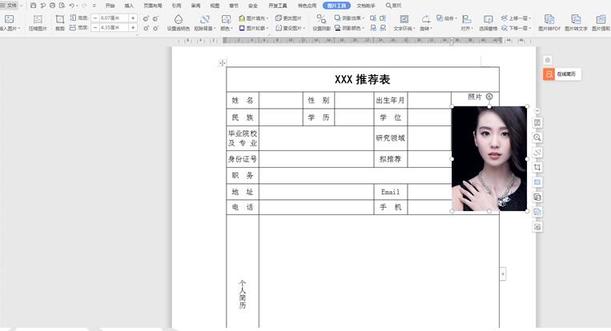The height and width of the screenshot is (331, 611).
Task: Click the floating zoom magnifier icon beside photo
Action: tap(537, 138)
